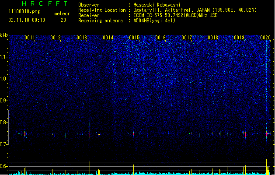Click time marker 0015
275x175 pixels.
pyautogui.click(x=134, y=38)
